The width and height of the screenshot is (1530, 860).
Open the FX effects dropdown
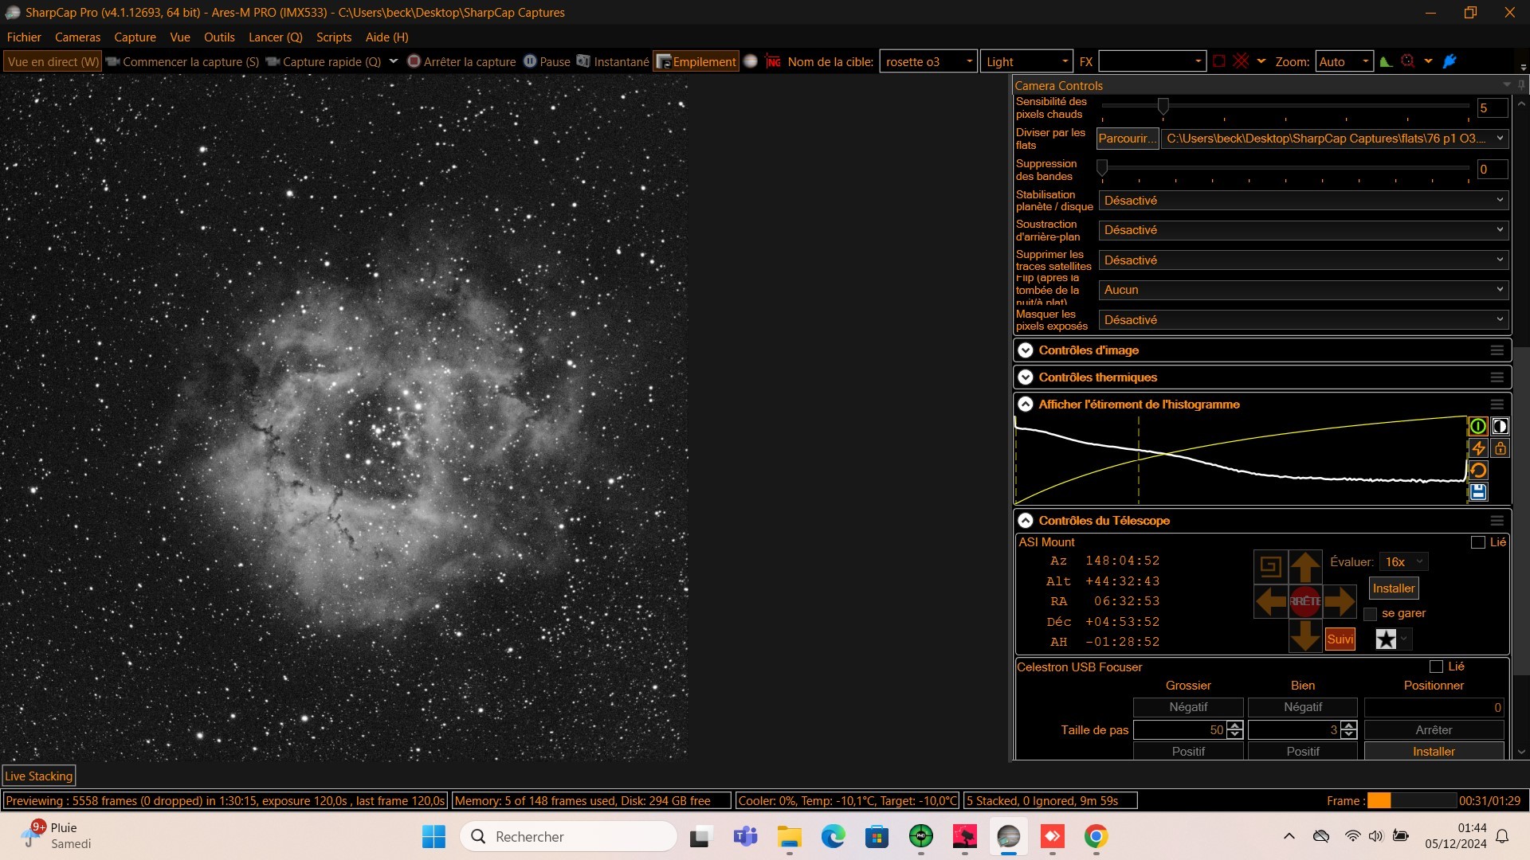tap(1151, 61)
